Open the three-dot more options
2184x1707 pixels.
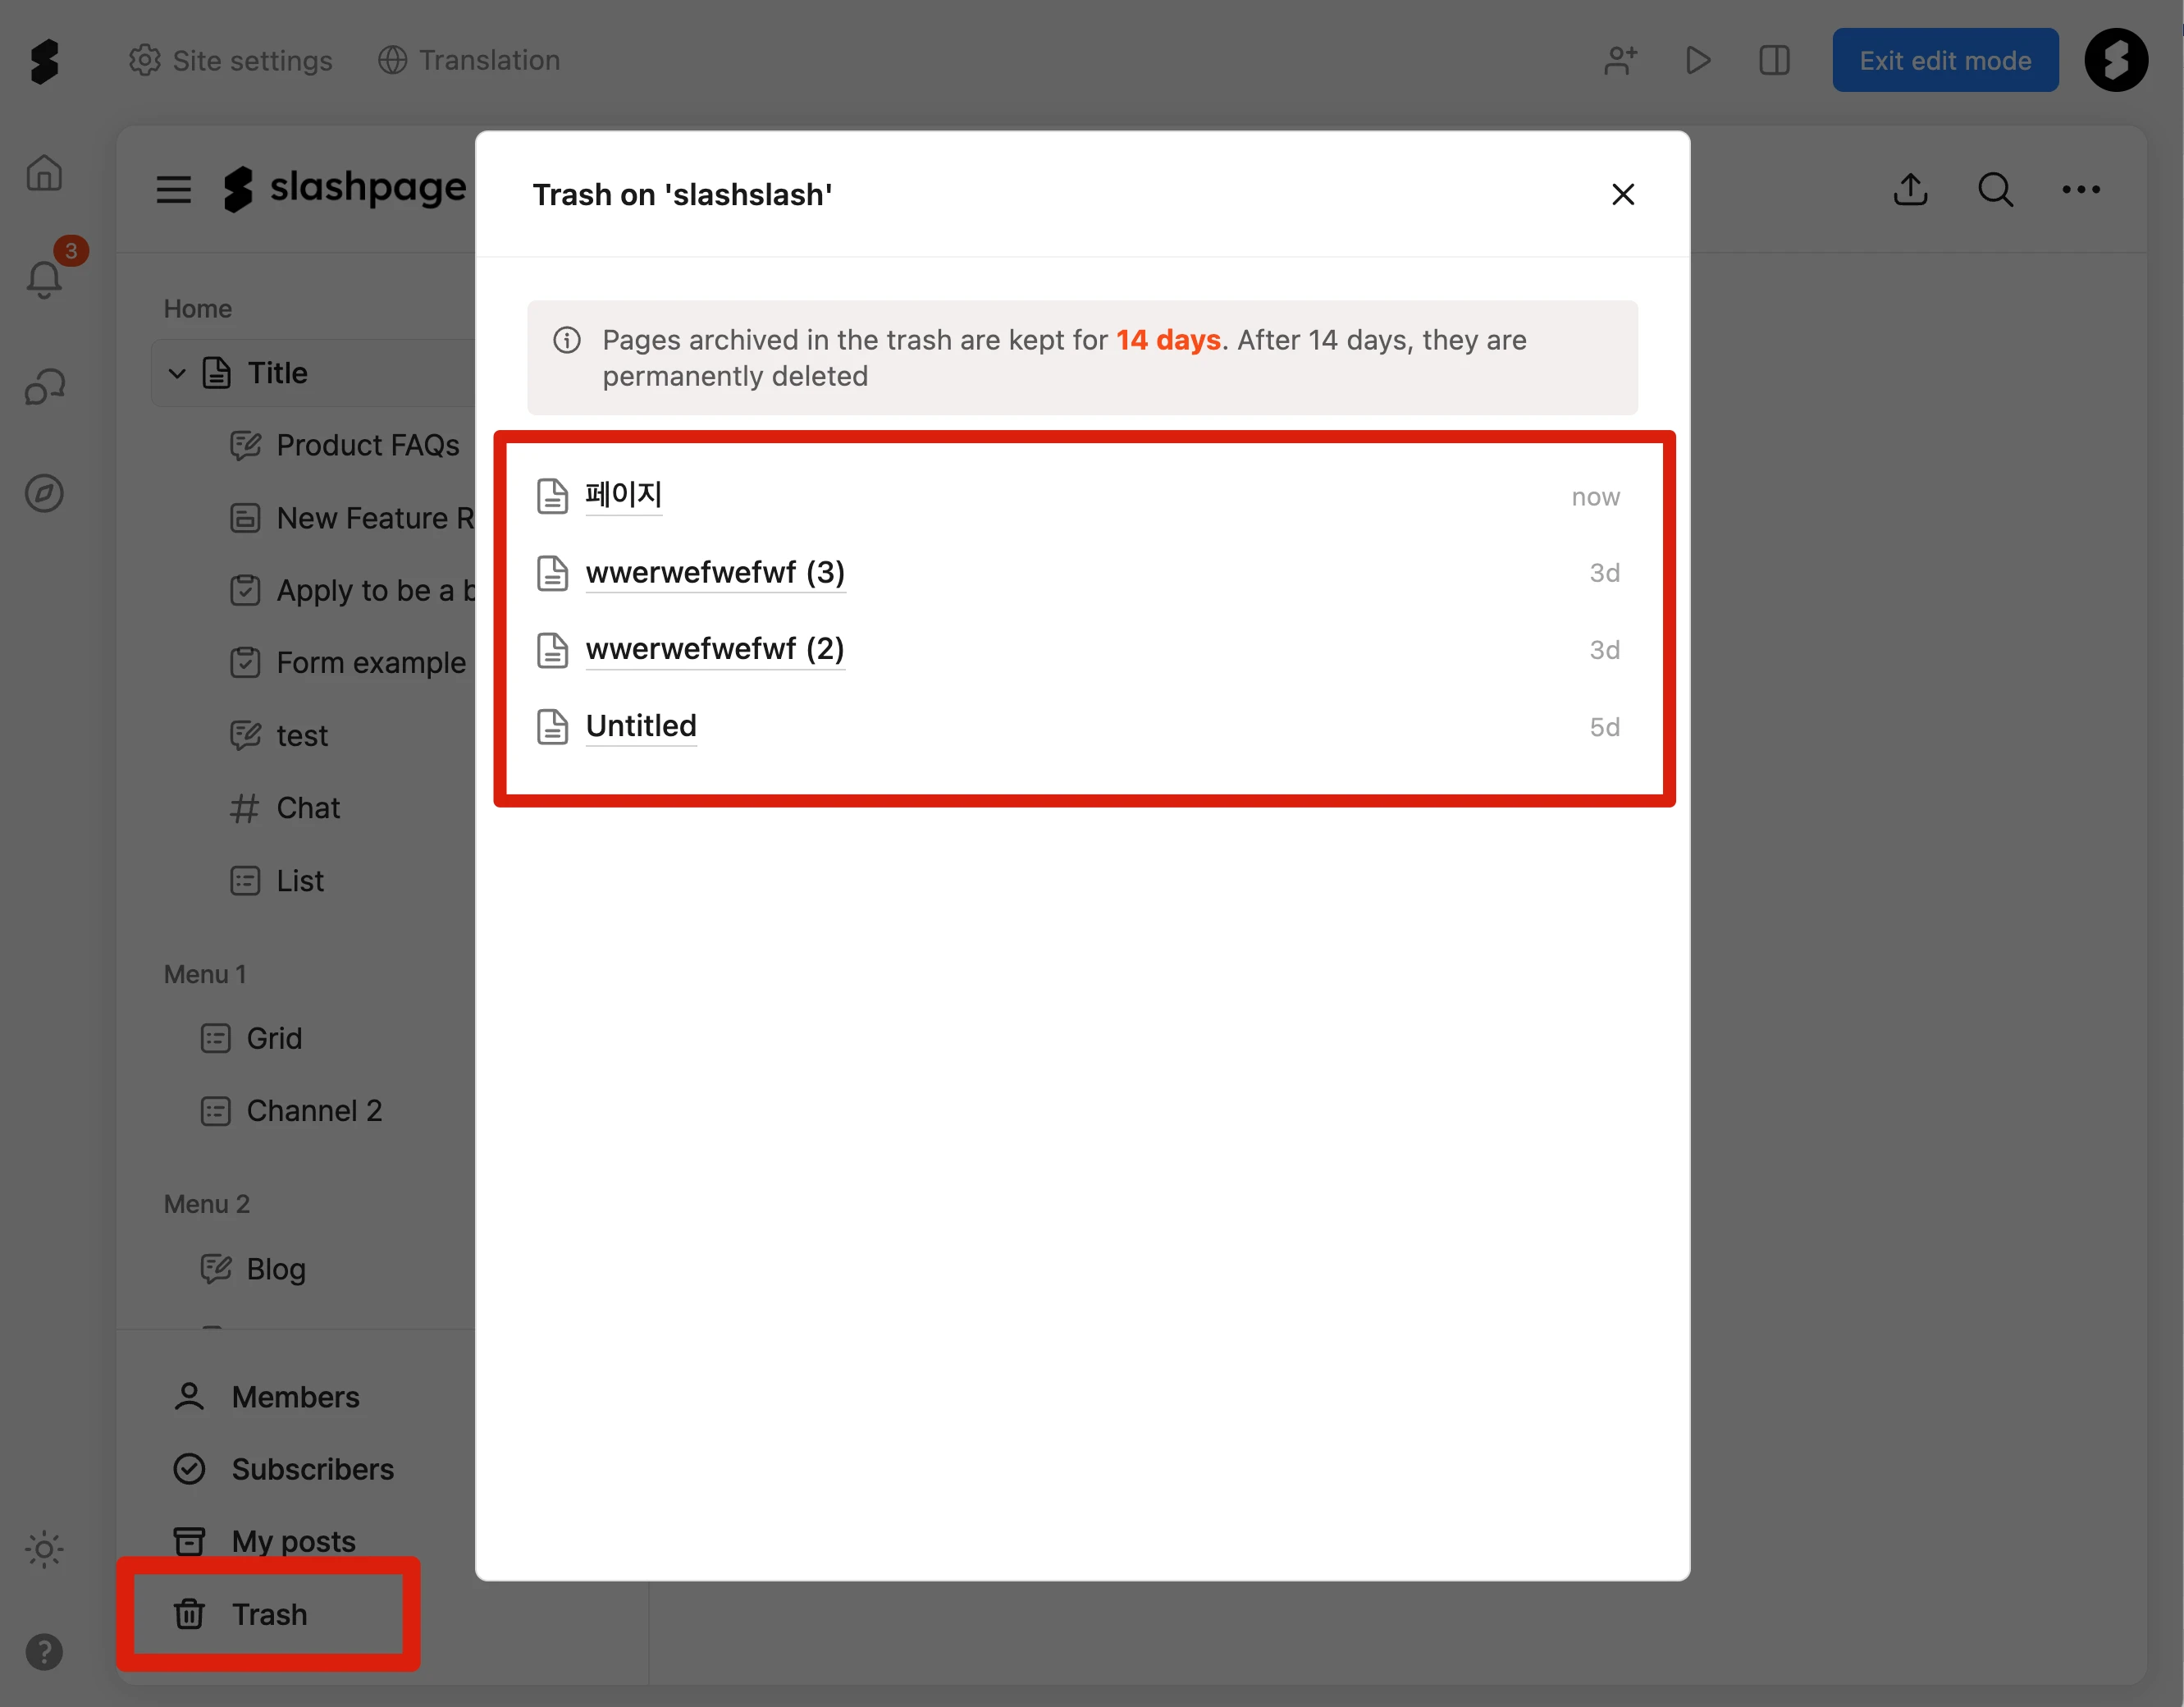2081,189
